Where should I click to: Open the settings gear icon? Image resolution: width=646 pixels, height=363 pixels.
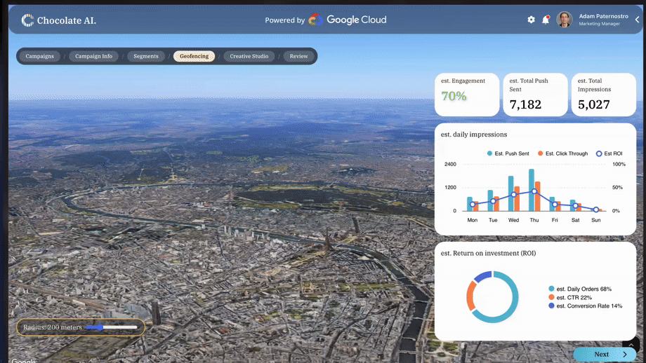(x=531, y=20)
